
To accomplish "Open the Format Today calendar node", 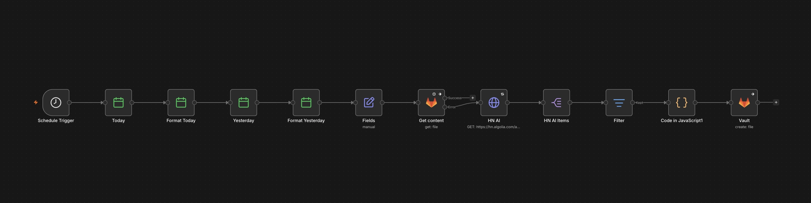I will (181, 103).
